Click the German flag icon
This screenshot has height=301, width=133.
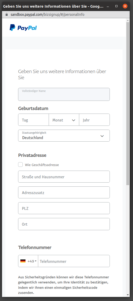pyautogui.click(x=23, y=261)
